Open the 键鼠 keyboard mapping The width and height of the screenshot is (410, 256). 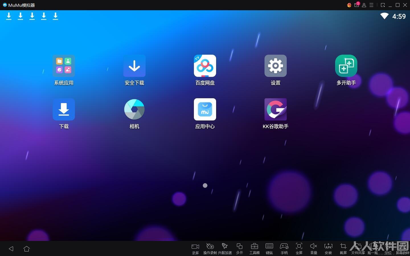pos(269,249)
